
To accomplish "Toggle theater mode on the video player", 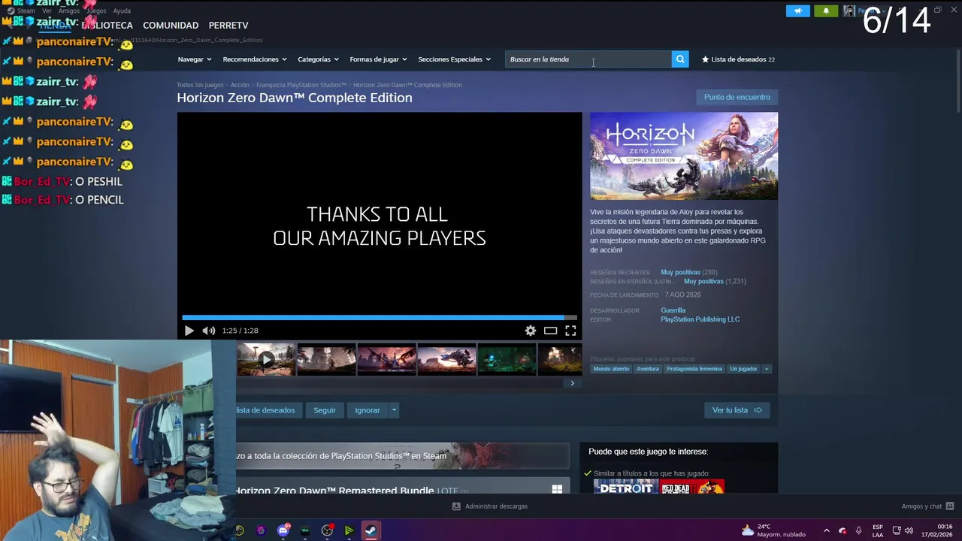I will 550,331.
